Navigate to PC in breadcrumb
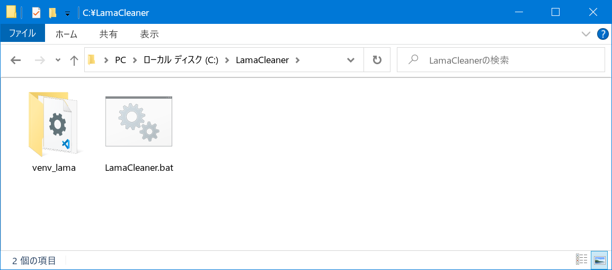This screenshot has width=612, height=270. pyautogui.click(x=121, y=60)
